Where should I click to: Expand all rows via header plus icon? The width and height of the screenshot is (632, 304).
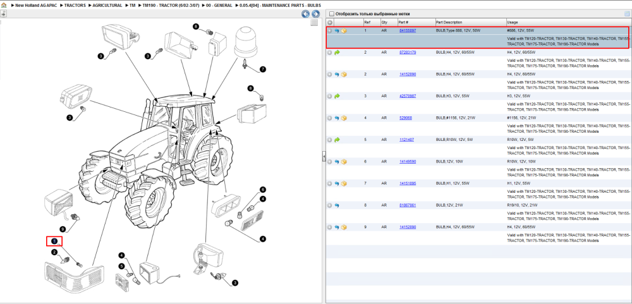point(330,23)
